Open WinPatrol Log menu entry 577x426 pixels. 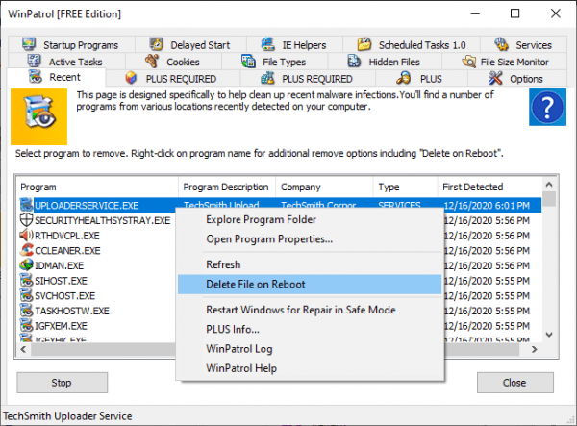[310, 349]
